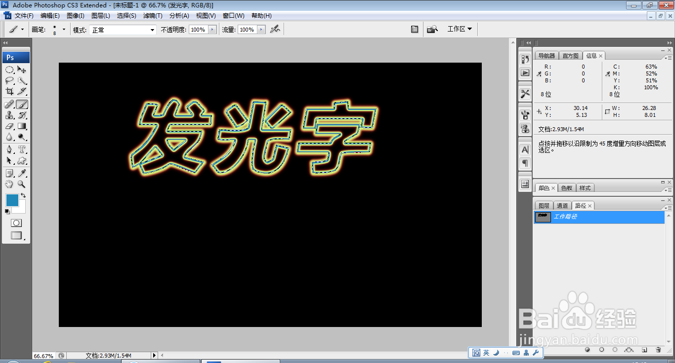The width and height of the screenshot is (675, 363).
Task: Select the Eyedropper tool
Action: pyautogui.click(x=22, y=173)
